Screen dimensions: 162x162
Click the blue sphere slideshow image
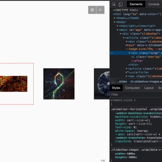102,84
